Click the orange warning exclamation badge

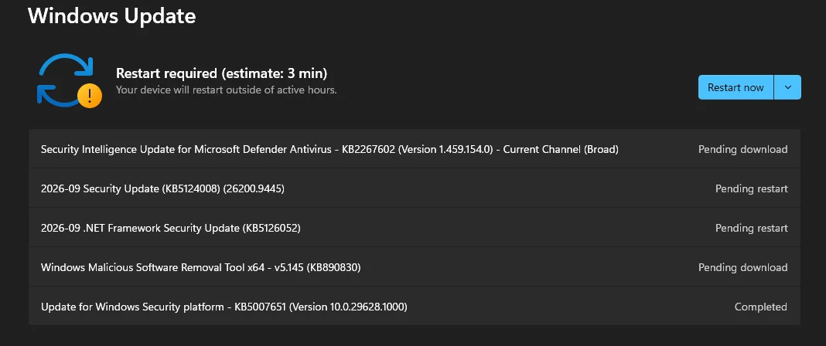click(90, 95)
